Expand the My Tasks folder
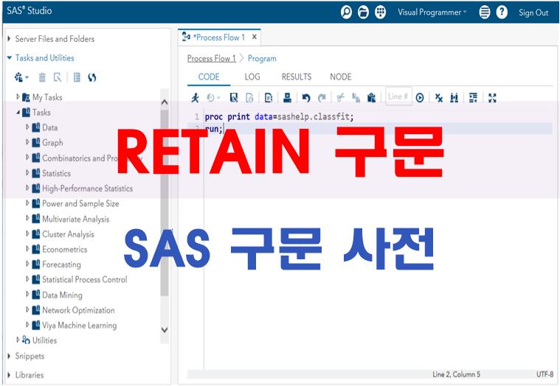This screenshot has width=560, height=386. click(x=18, y=96)
